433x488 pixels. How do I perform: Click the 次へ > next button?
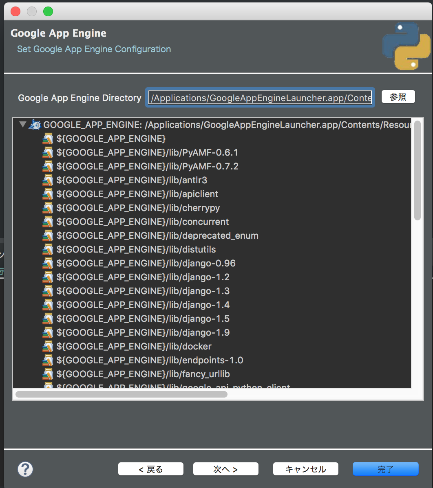click(225, 469)
